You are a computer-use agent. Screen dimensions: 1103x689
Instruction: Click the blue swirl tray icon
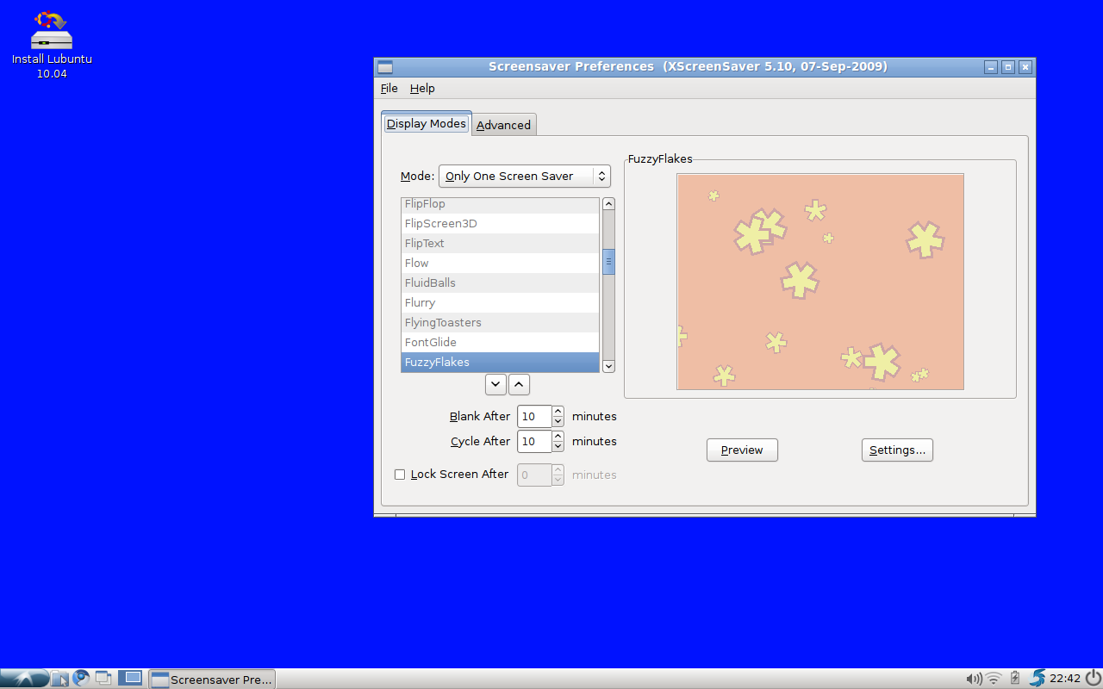point(1038,679)
